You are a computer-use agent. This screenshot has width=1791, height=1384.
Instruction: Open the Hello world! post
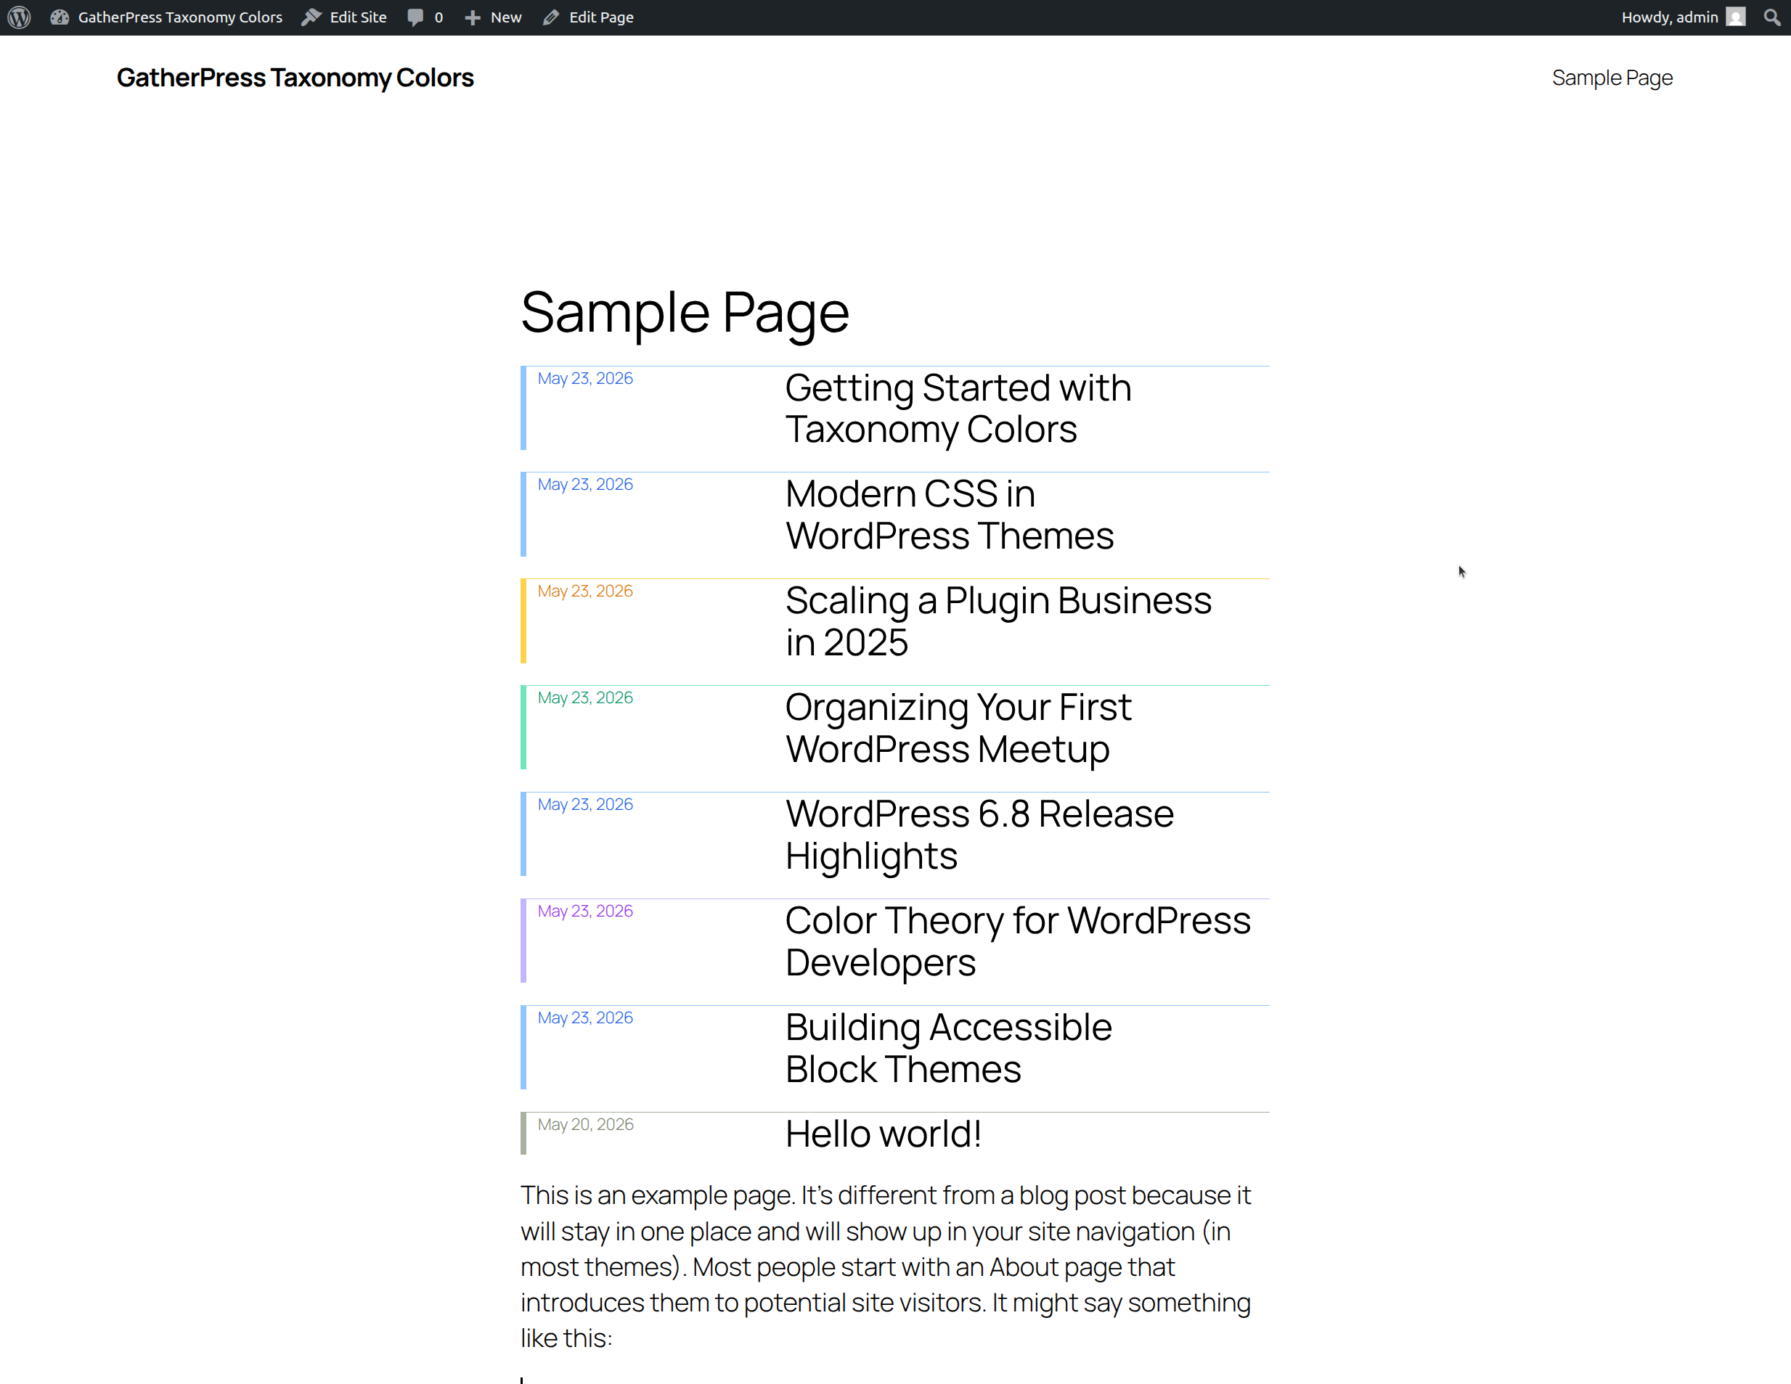pos(884,1134)
